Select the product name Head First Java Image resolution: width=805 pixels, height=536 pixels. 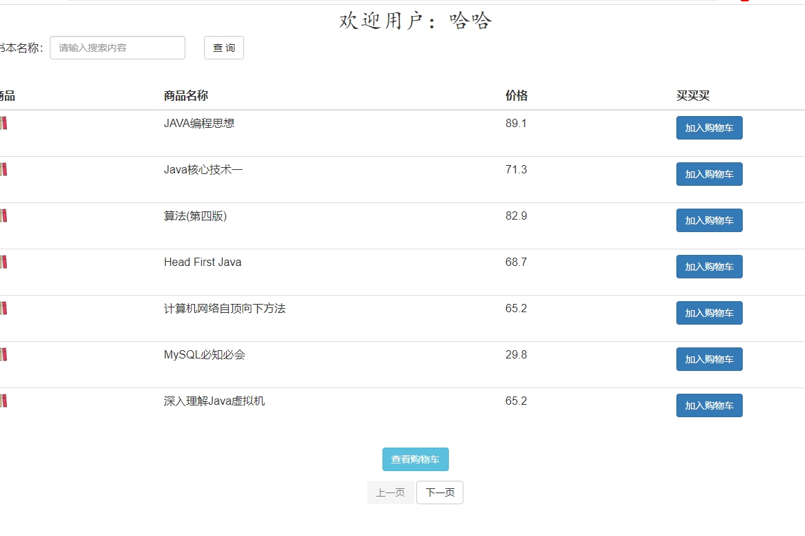[x=202, y=262]
